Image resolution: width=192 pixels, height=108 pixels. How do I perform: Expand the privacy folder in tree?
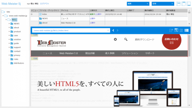click(9, 55)
